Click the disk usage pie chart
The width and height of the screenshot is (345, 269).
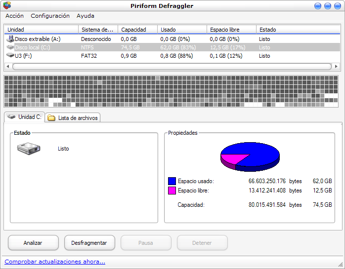click(x=250, y=154)
